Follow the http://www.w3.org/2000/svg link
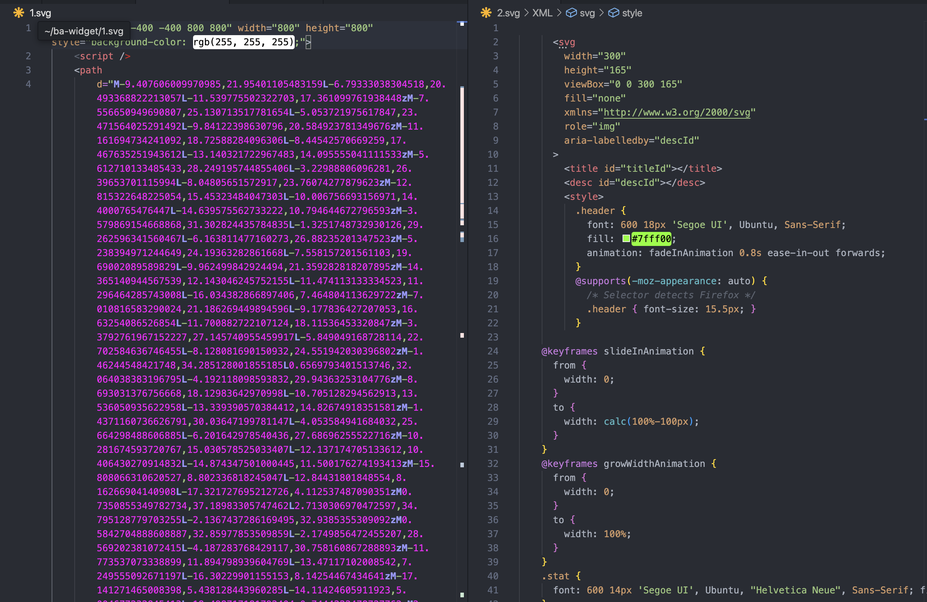The image size is (927, 602). (677, 112)
